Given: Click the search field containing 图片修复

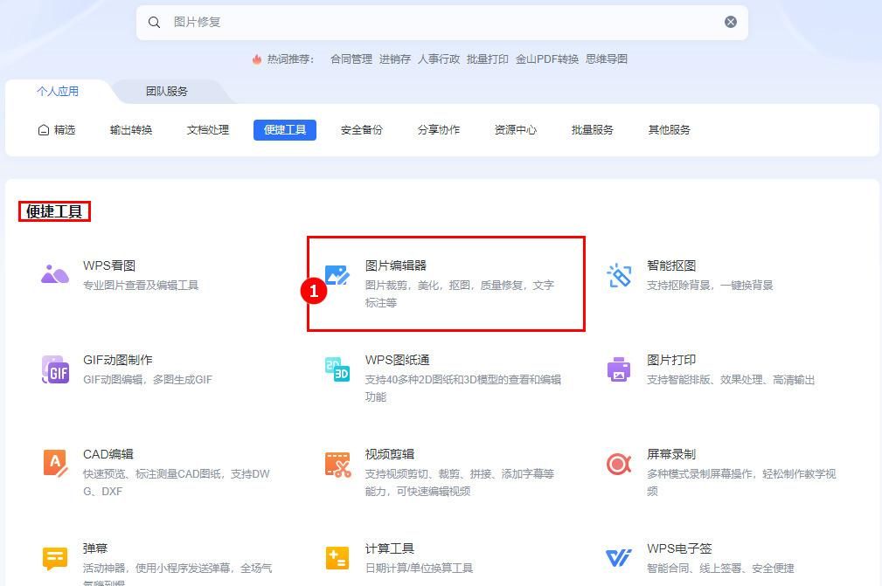Looking at the screenshot, I should pos(441,22).
